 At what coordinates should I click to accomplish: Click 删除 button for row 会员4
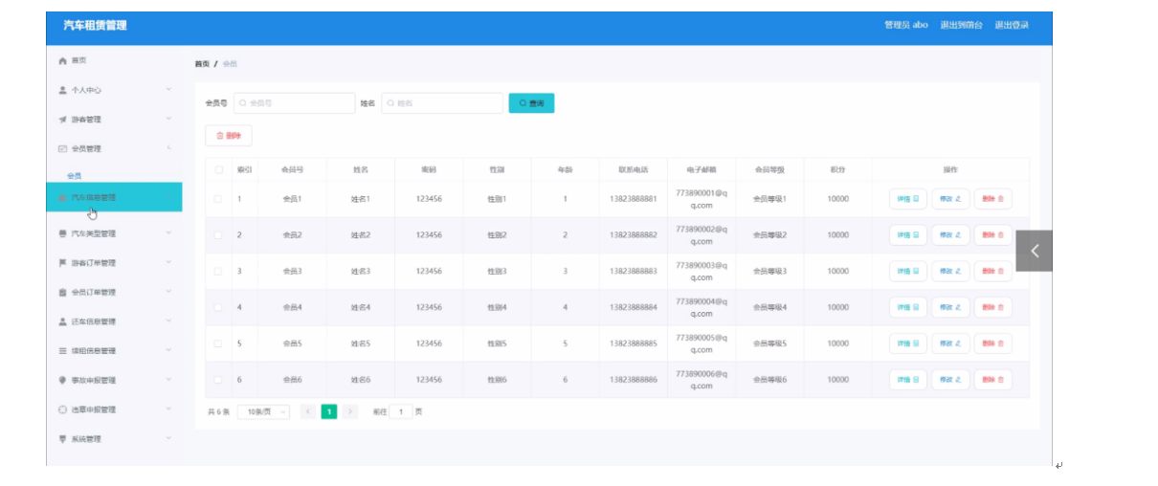pyautogui.click(x=992, y=307)
